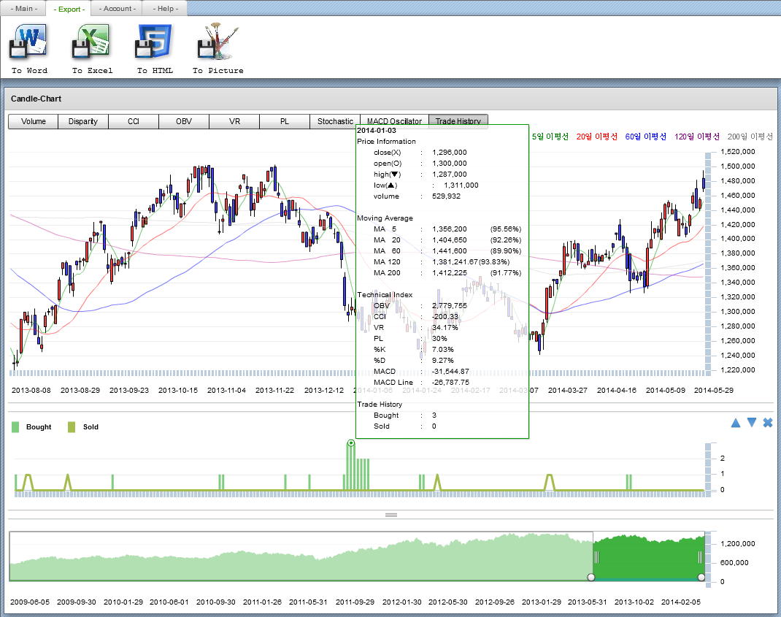The image size is (781, 617).
Task: Enable the Stochastic indicator button
Action: point(335,121)
